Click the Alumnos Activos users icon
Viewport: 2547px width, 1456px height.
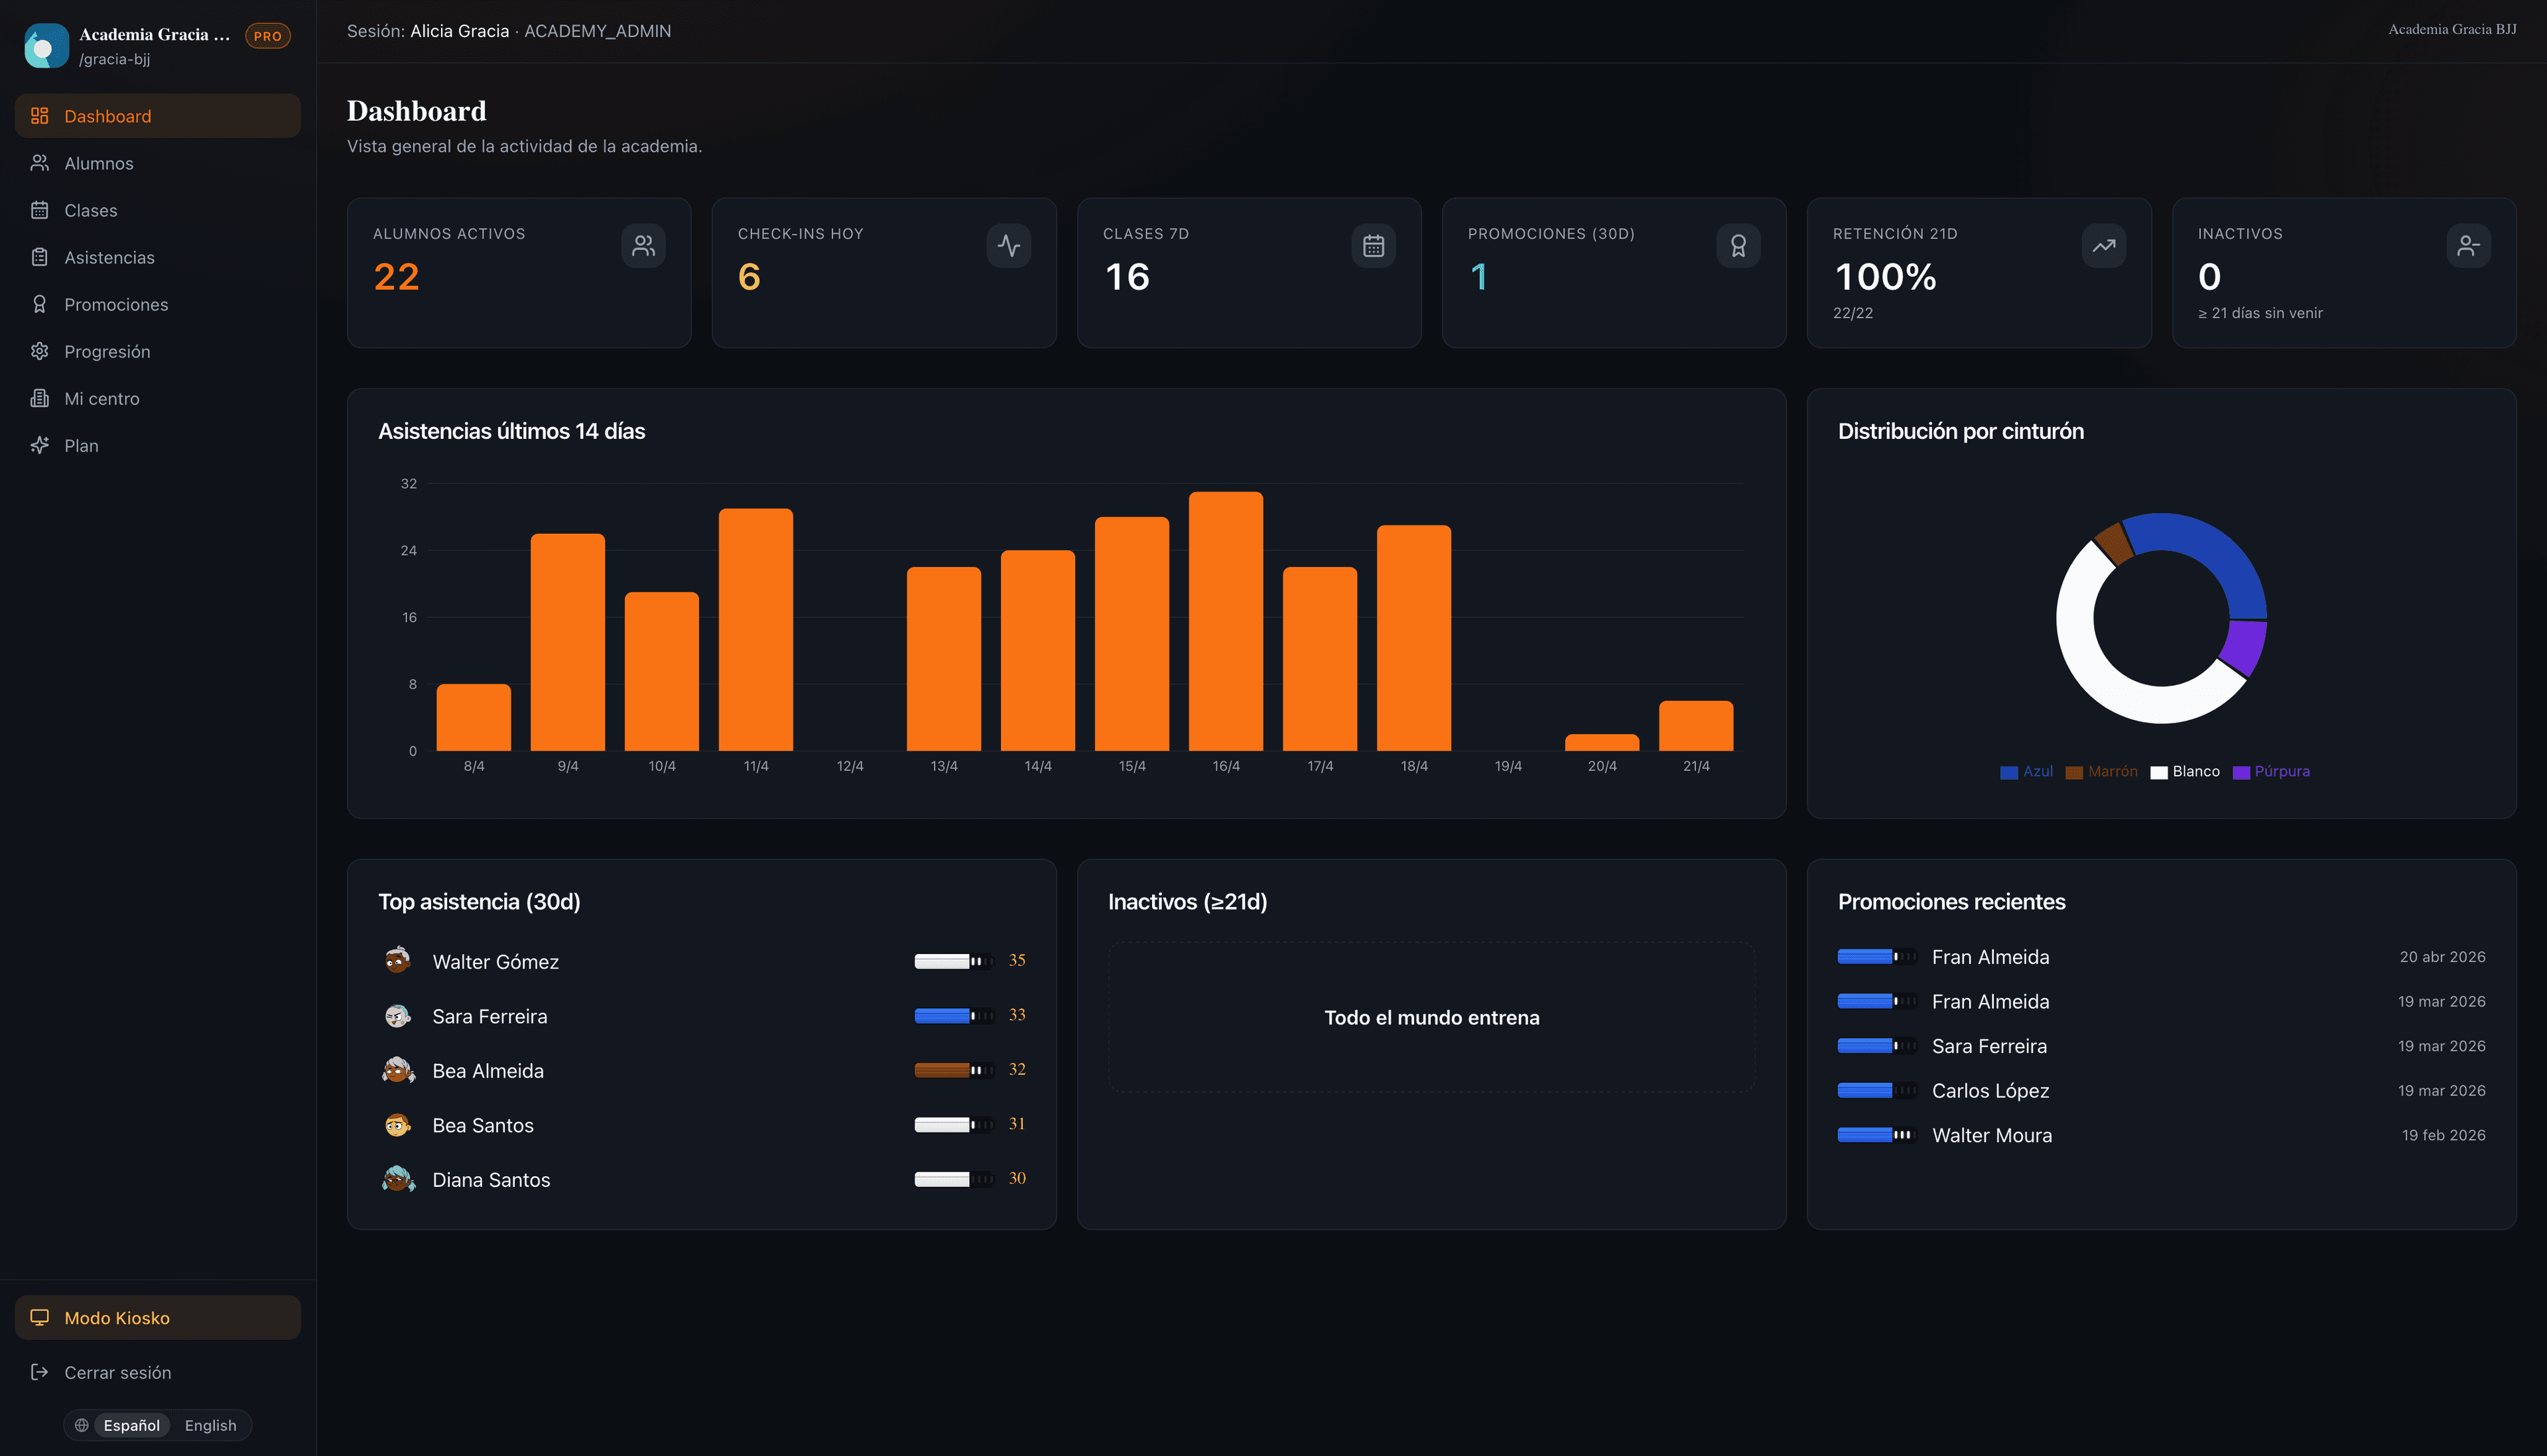[x=643, y=246]
